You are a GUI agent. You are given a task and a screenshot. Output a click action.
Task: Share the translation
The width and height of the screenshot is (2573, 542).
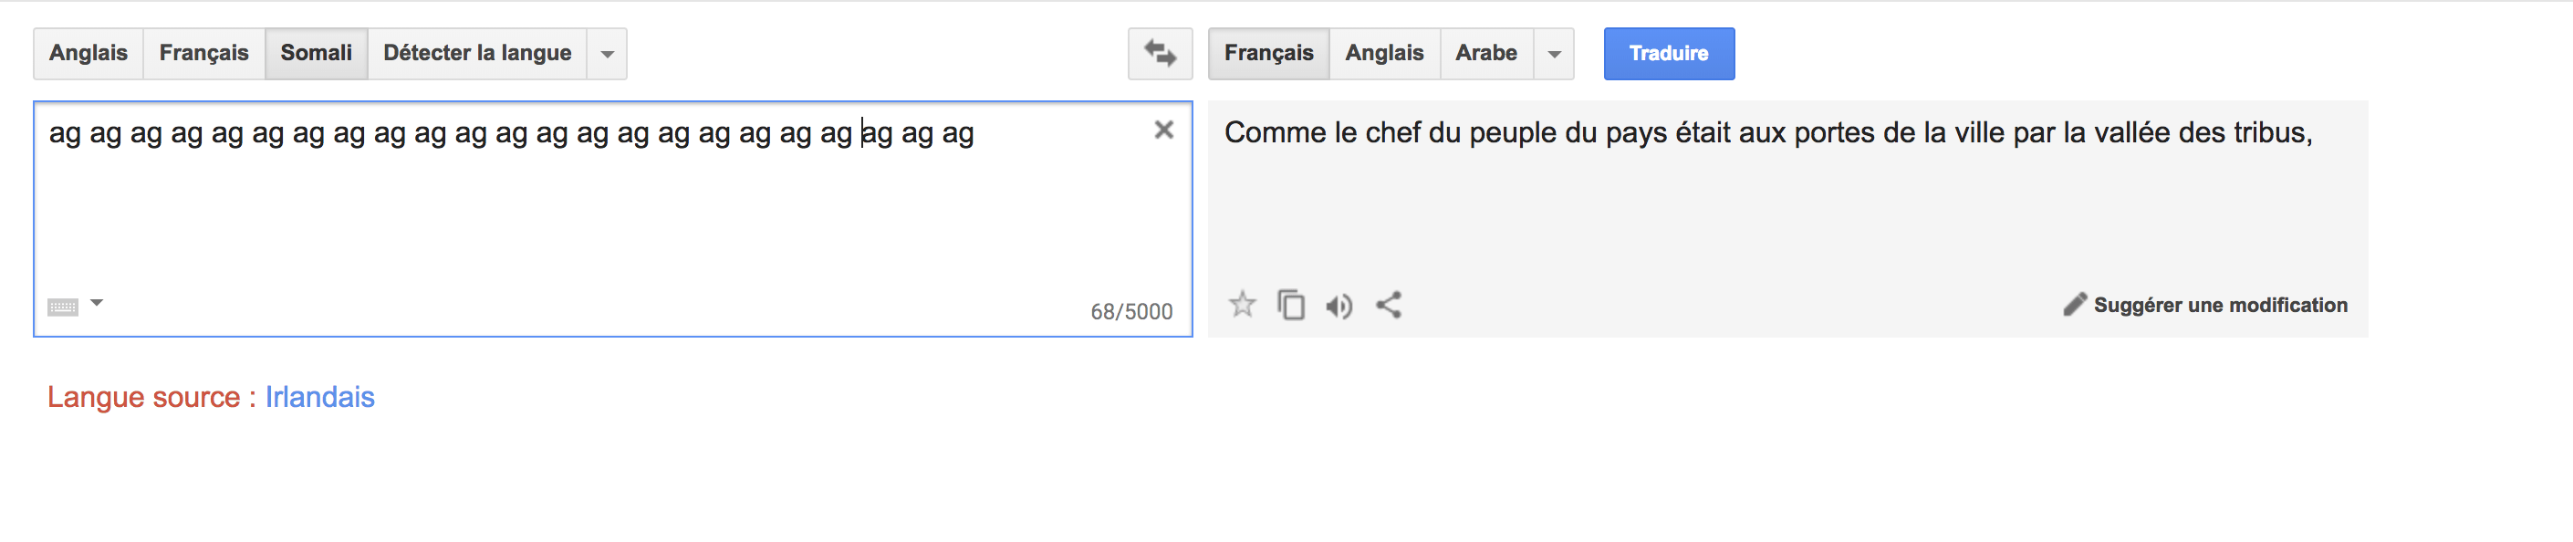(x=1389, y=305)
